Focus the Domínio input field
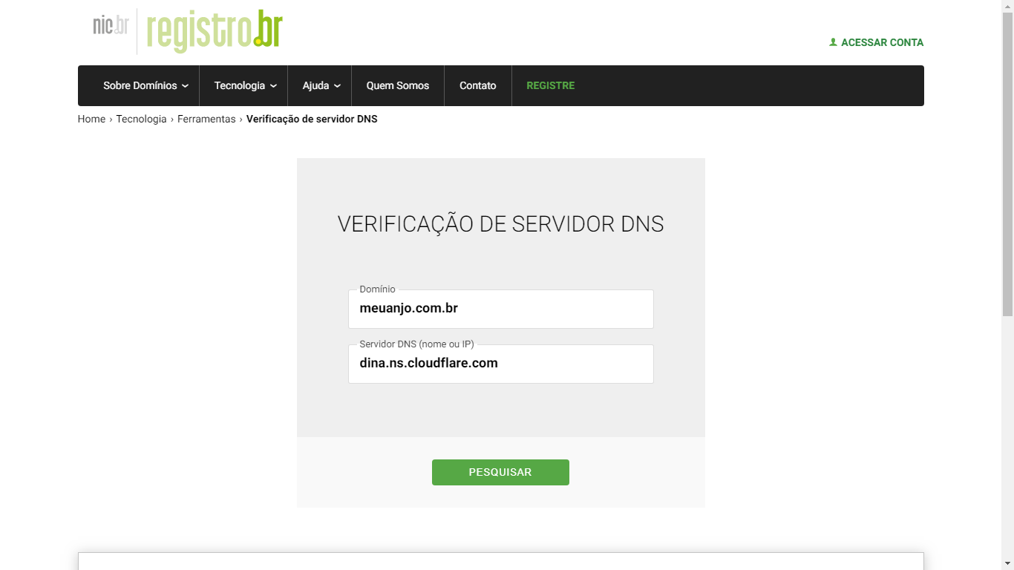This screenshot has height=570, width=1014. click(x=501, y=309)
